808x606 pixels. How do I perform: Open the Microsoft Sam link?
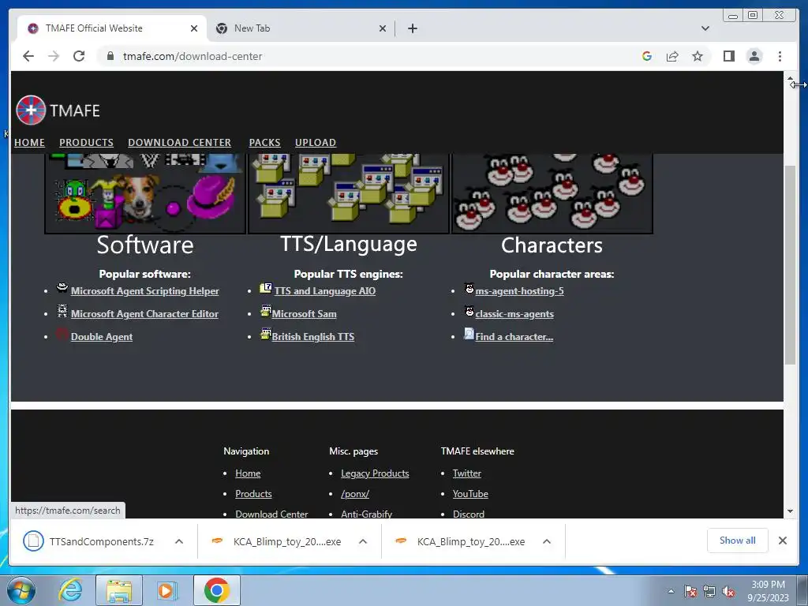(304, 314)
